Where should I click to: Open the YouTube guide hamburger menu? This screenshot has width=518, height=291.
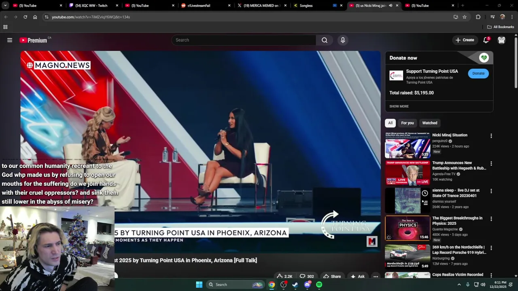(10, 40)
